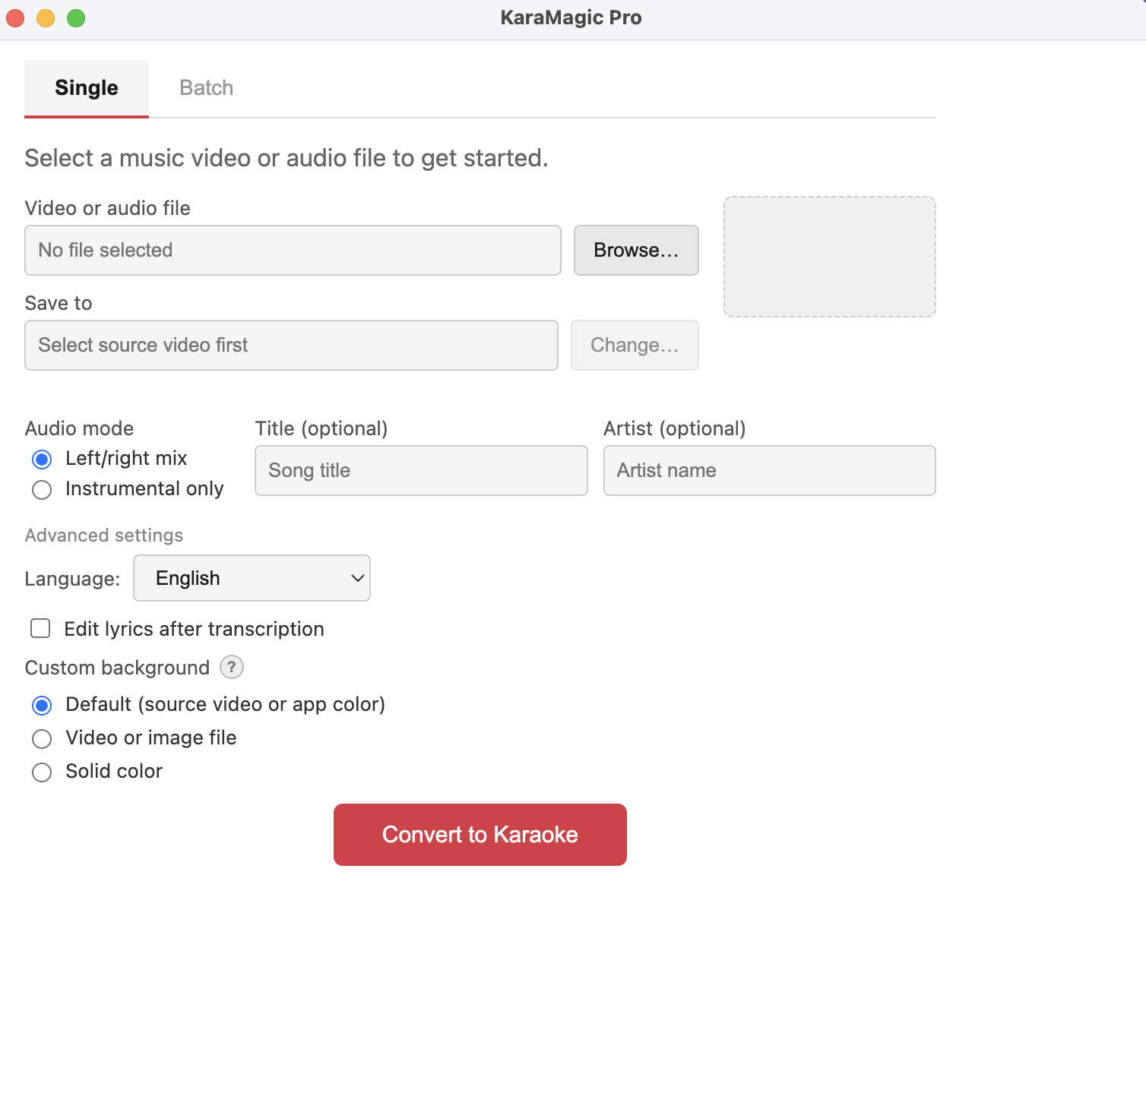Click the Save to path field
Viewport: 1146px width, 1112px height.
click(x=291, y=345)
